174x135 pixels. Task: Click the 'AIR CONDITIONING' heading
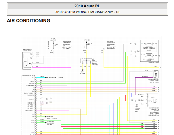28,20
